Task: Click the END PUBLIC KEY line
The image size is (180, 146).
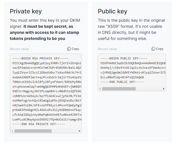Action: coord(122,82)
